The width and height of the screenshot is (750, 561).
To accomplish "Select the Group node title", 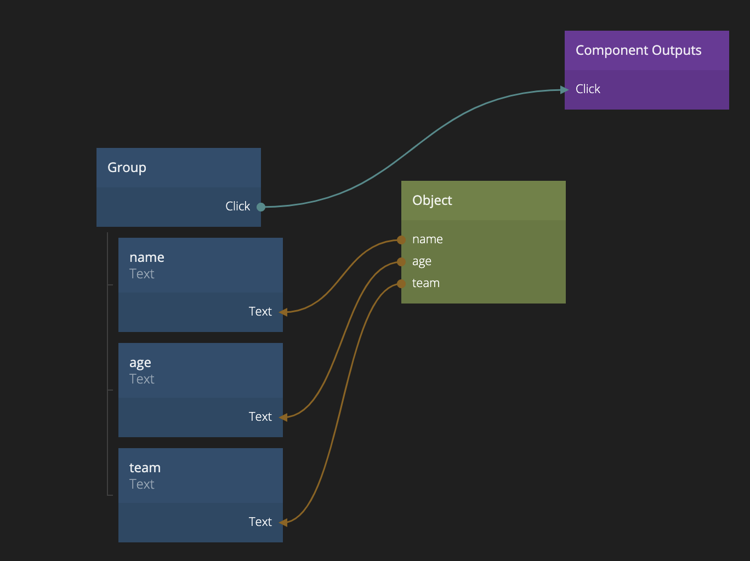I will pos(127,168).
